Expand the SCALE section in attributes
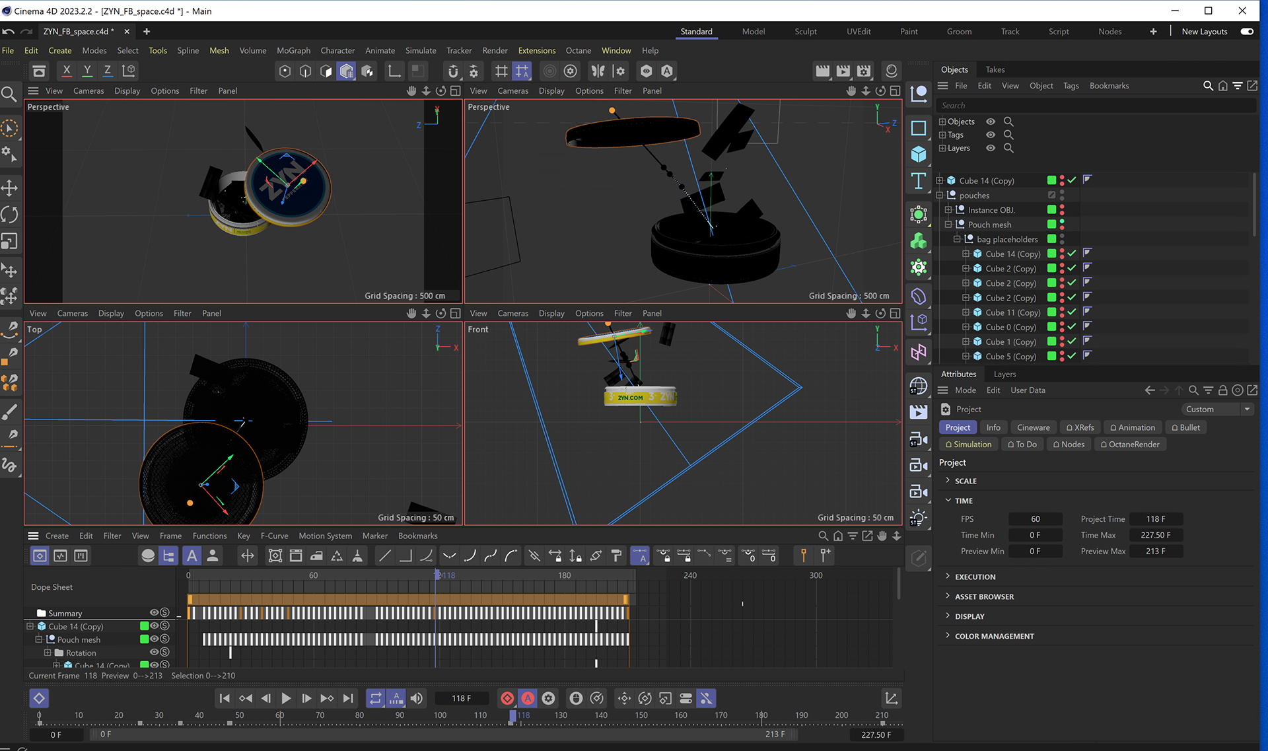The height and width of the screenshot is (751, 1268). (x=948, y=480)
